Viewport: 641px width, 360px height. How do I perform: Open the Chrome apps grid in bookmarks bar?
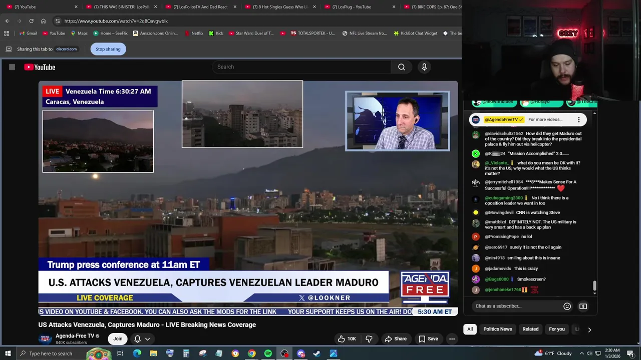pos(7,33)
